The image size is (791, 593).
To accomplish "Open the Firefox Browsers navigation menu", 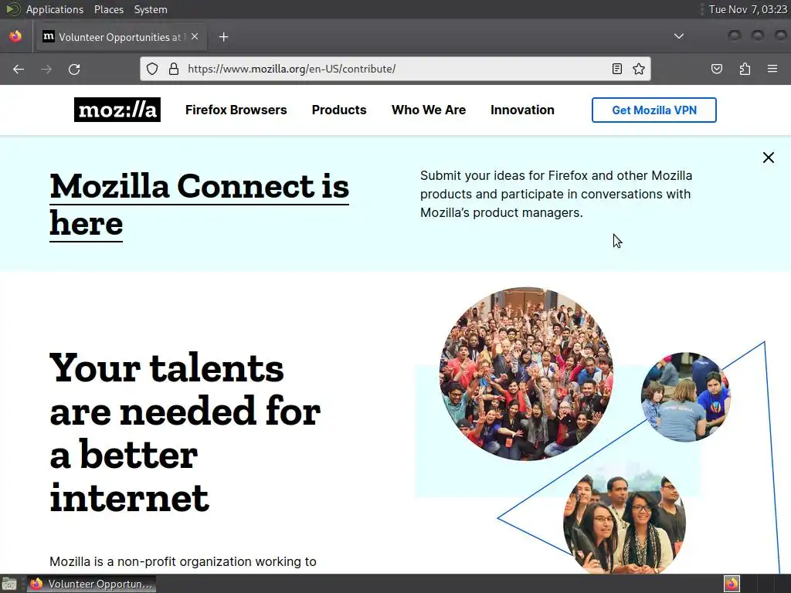I will pos(236,110).
